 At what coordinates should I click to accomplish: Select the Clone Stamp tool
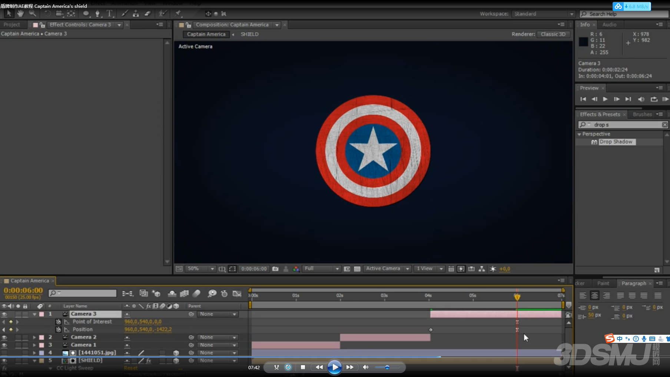136,14
